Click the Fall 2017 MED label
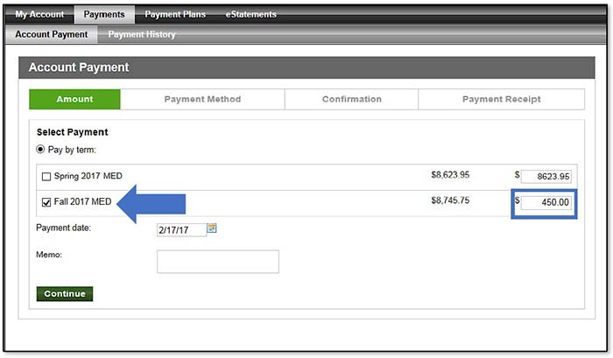 (82, 201)
